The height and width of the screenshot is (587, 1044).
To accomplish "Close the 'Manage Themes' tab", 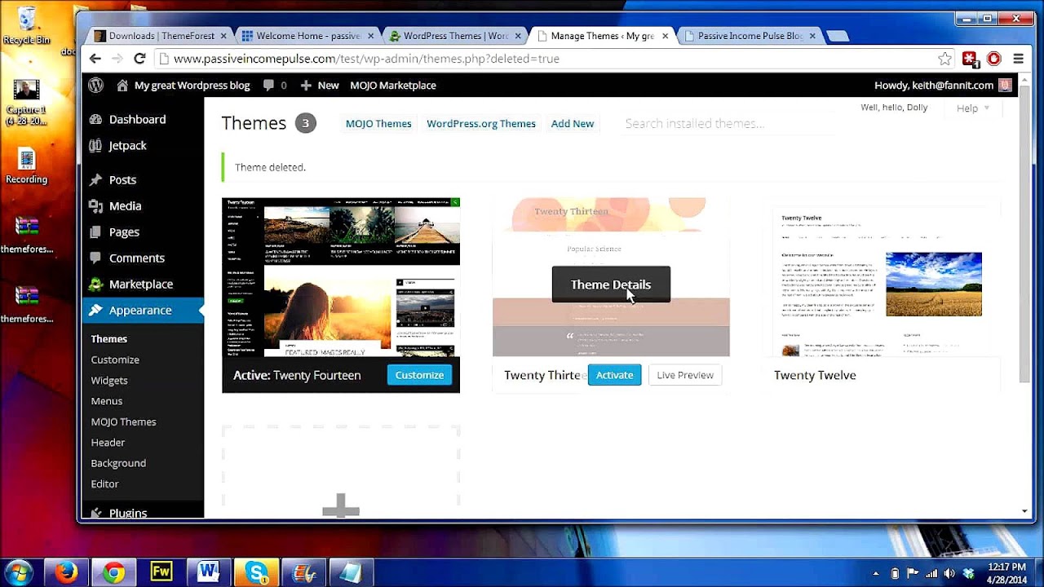I will (666, 36).
